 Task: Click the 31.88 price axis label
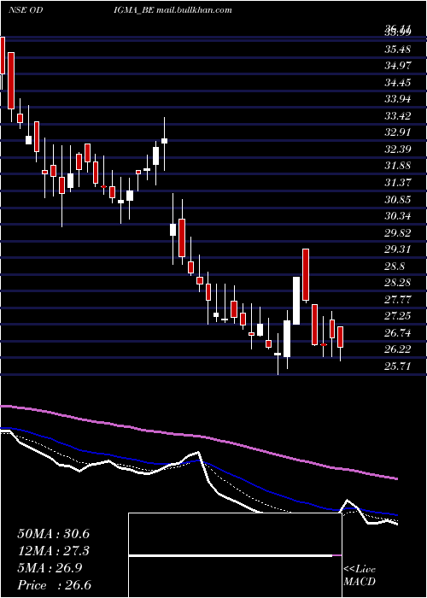click(x=398, y=166)
